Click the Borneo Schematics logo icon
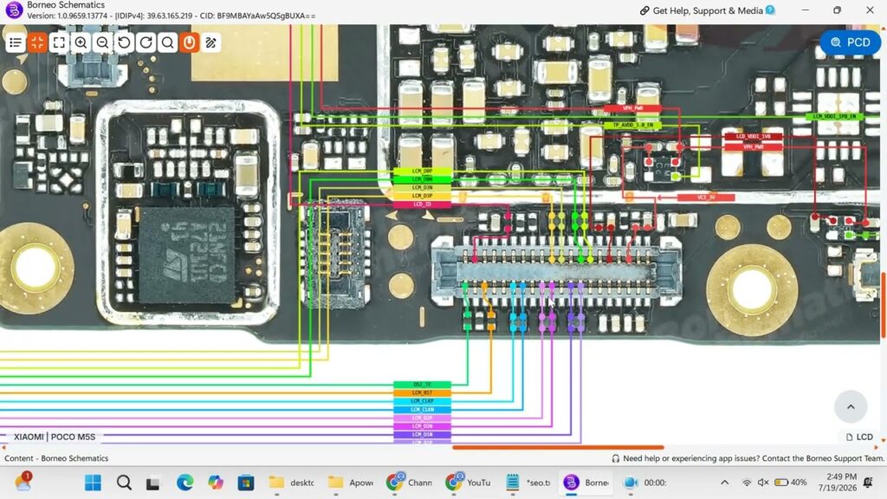This screenshot has height=499, width=887. pos(14,10)
